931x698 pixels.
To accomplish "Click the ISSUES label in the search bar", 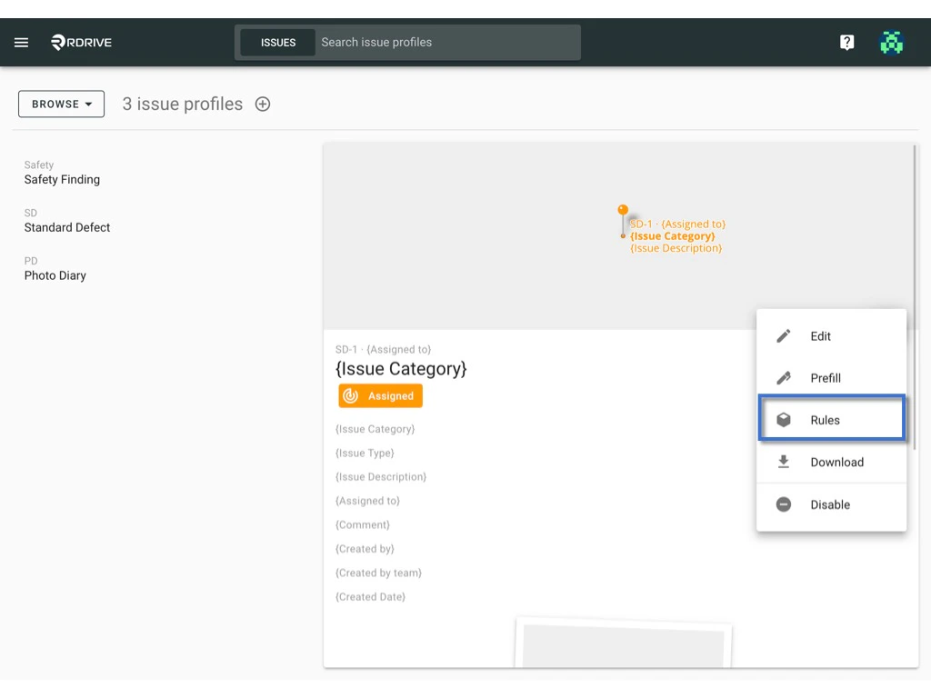I will [x=277, y=42].
